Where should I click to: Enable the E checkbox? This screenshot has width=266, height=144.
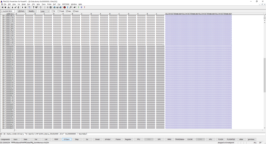(x=53, y=11)
